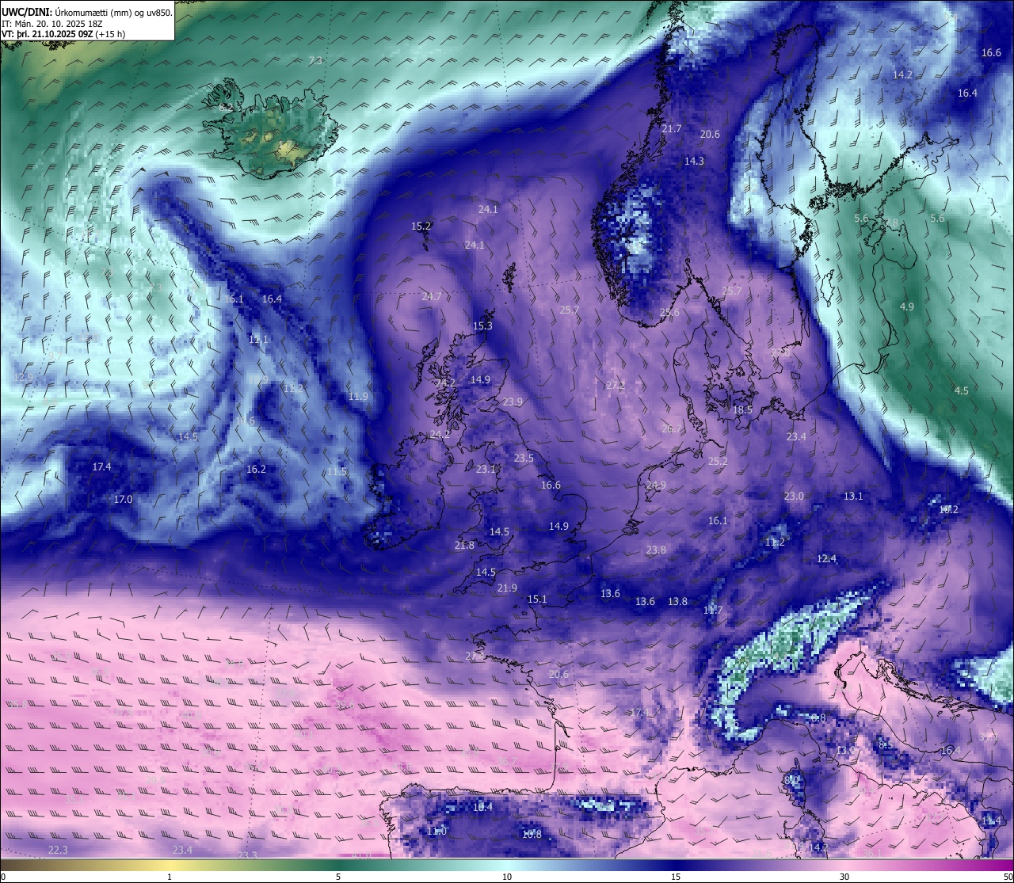Click the 23.5 value over northern England
This screenshot has width=1014, height=883.
524,458
